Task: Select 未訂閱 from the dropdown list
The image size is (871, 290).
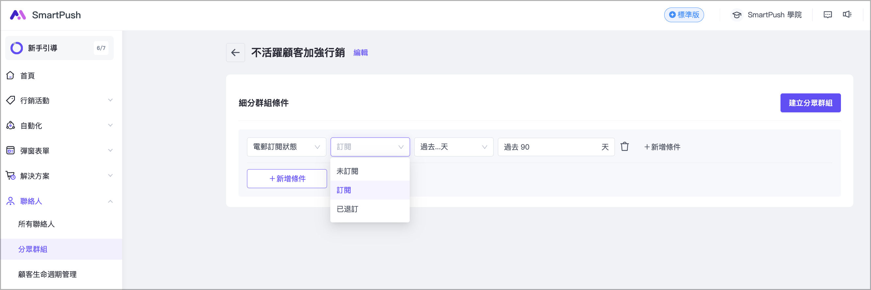Action: 348,171
